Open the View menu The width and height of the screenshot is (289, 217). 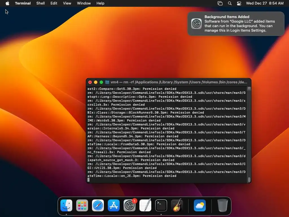(67, 3)
